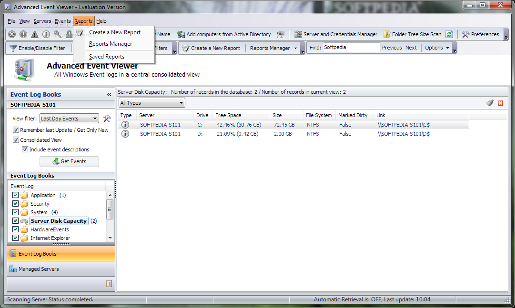Click the green refresh icon after Folder Tree Size Scan
Image resolution: width=515 pixels, height=308 pixels.
pyautogui.click(x=449, y=34)
